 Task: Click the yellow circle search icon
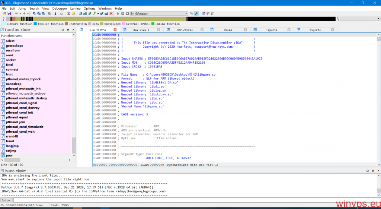tap(73, 14)
